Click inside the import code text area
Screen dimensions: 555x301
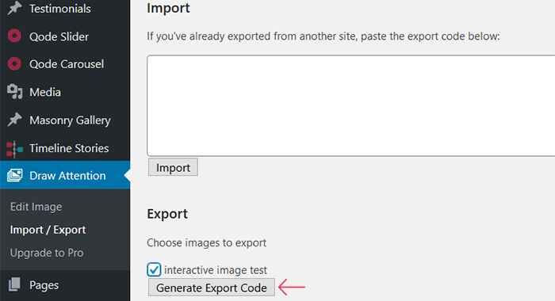coord(351,105)
